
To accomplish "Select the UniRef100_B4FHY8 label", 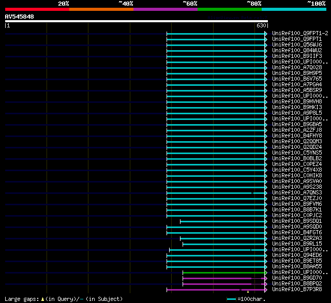I will [x=297, y=136].
